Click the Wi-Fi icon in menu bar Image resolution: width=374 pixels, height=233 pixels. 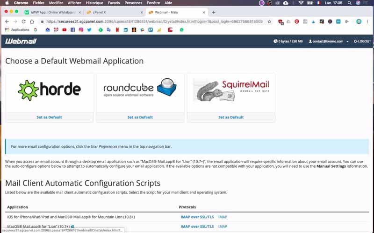point(301,3)
